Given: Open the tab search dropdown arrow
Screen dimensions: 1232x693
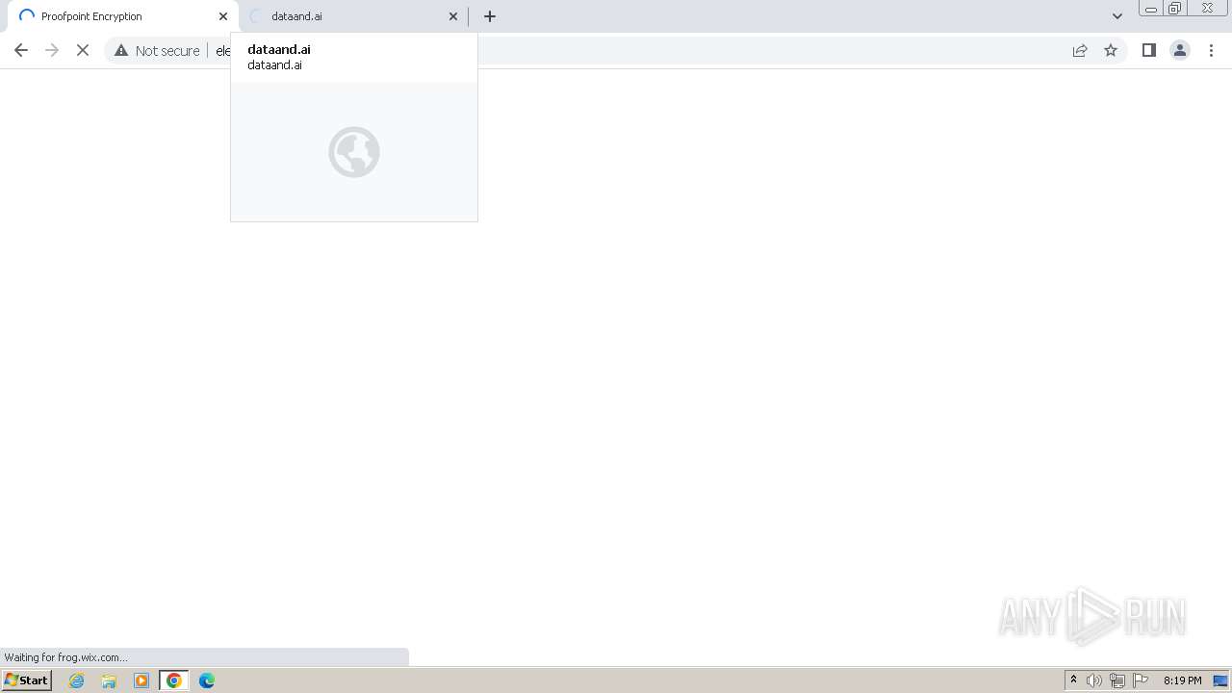Looking at the screenshot, I should (1117, 16).
